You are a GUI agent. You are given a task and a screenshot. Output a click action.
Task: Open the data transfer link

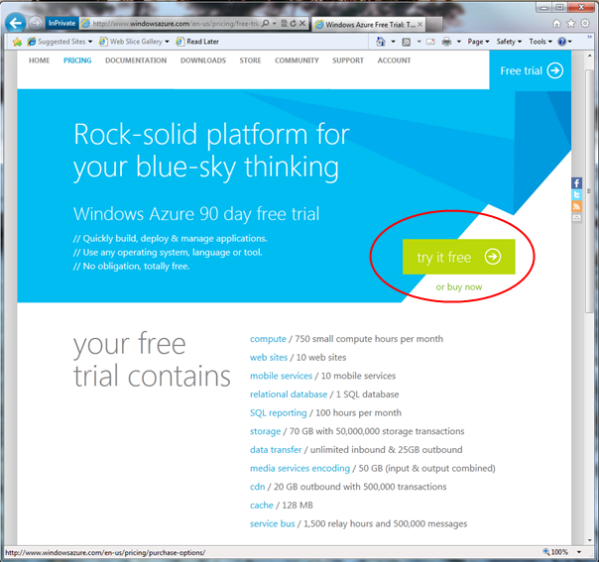[x=276, y=450]
